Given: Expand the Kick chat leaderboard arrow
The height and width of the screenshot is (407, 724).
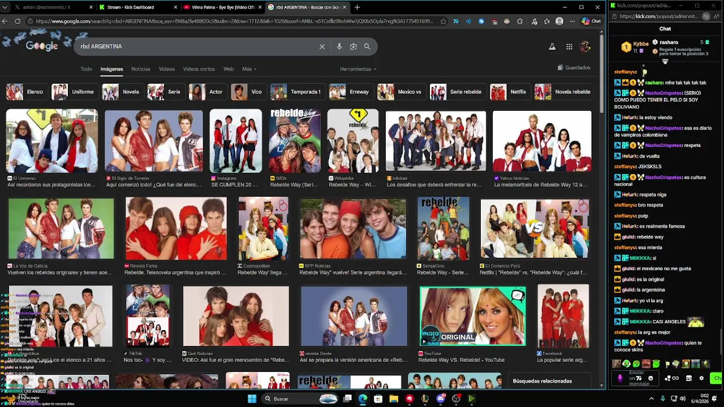Looking at the screenshot, I should point(665,62).
